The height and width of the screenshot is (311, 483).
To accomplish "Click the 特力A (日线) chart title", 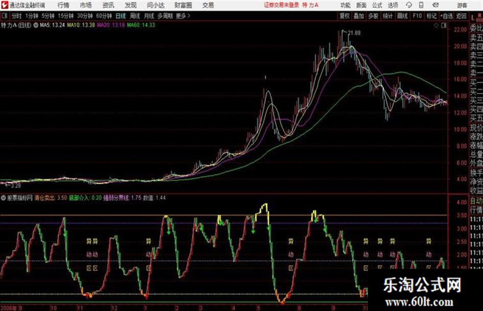I will tap(16, 25).
